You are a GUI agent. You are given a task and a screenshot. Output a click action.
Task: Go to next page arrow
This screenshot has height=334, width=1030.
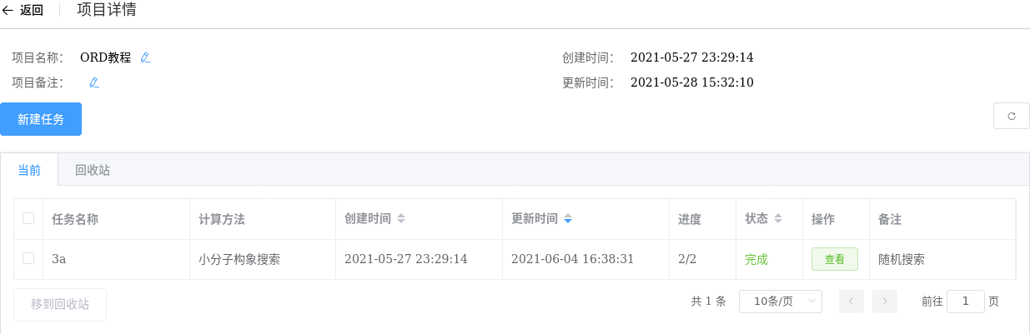tap(885, 302)
